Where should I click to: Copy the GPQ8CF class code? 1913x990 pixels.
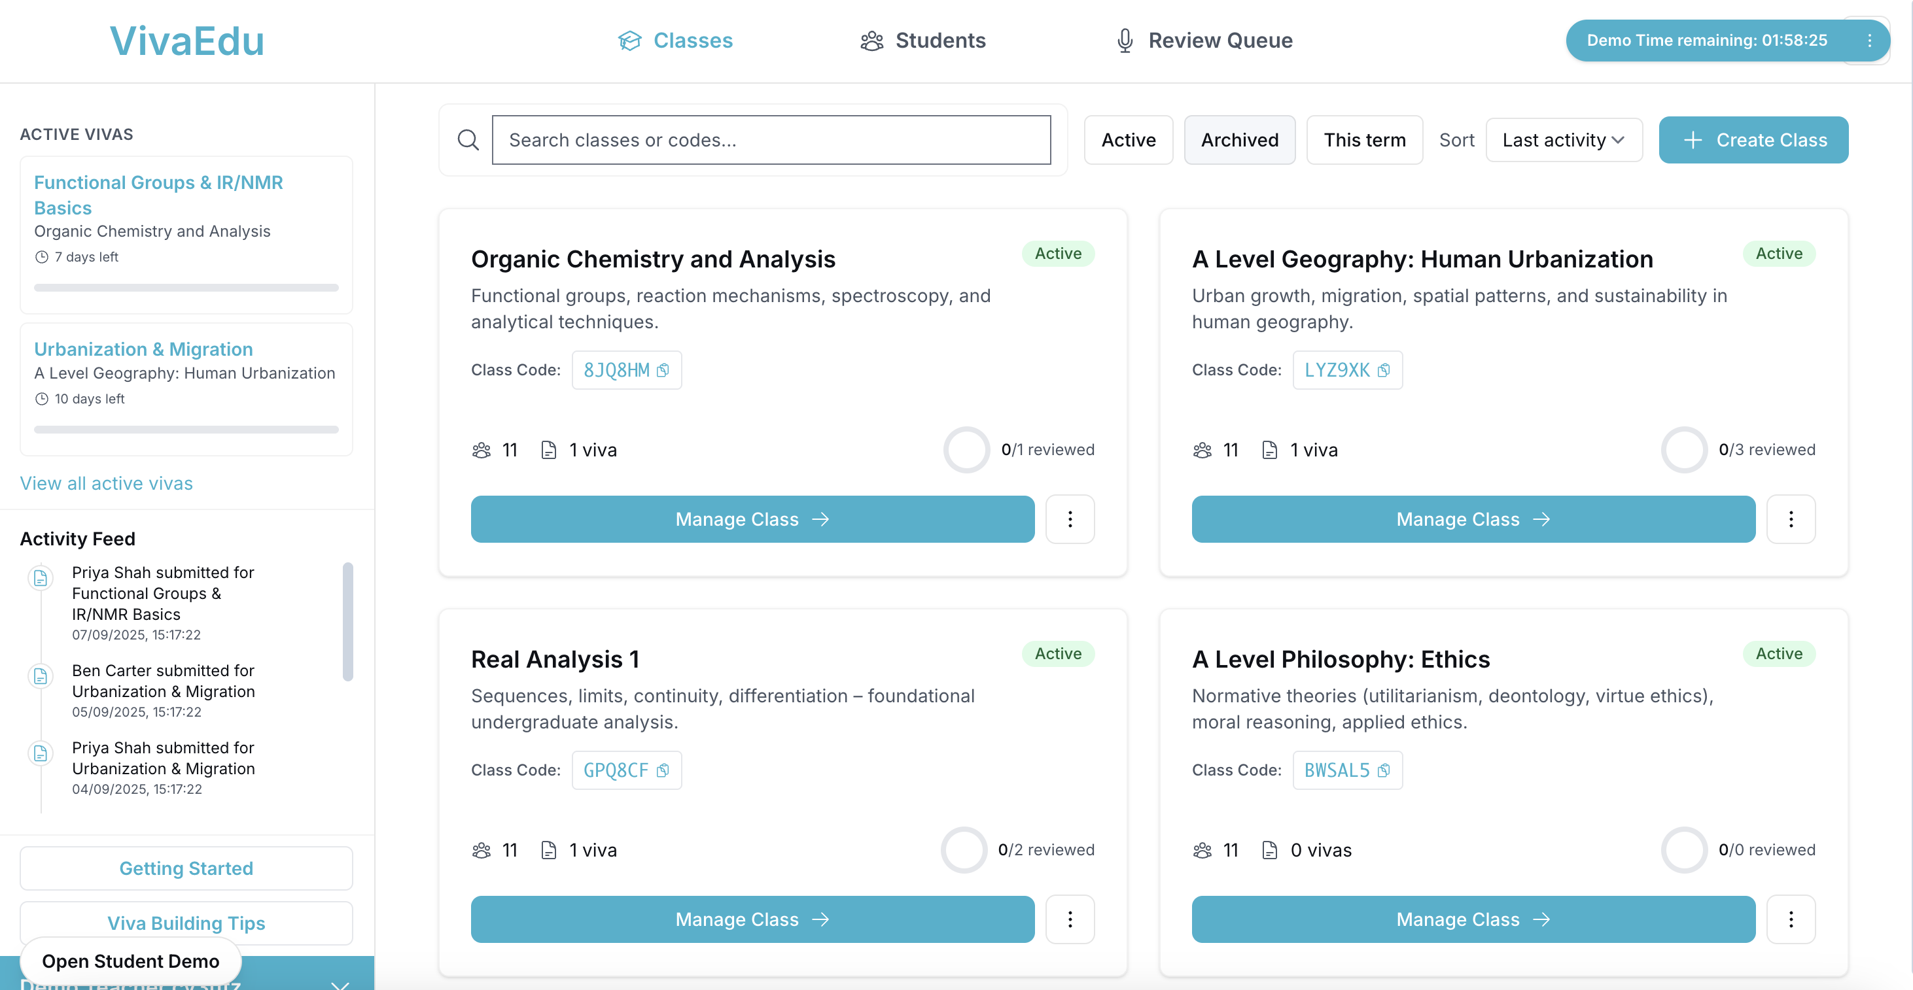coord(663,770)
